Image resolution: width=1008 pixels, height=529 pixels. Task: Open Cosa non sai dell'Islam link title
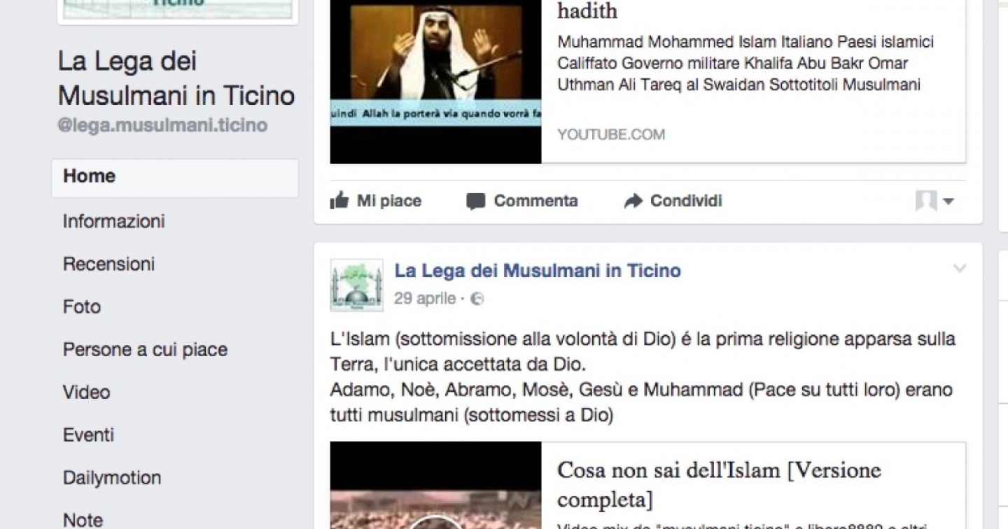pos(719,484)
